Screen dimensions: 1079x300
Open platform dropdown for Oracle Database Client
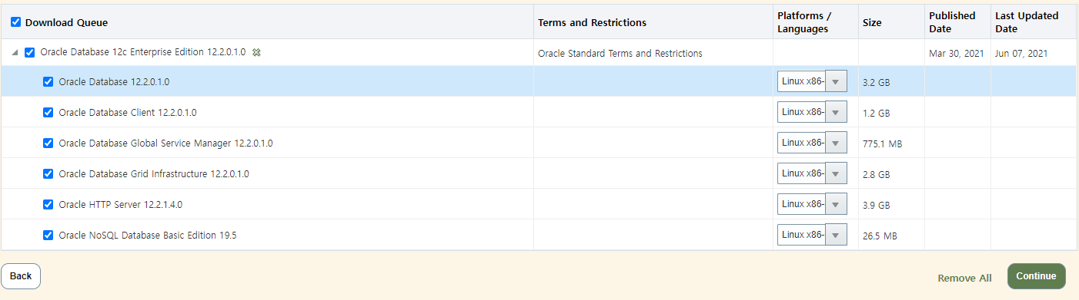pyautogui.click(x=812, y=112)
